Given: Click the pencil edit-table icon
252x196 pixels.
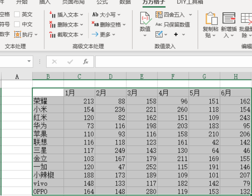Looking at the screenshot, I should pyautogui.click(x=159, y=34).
